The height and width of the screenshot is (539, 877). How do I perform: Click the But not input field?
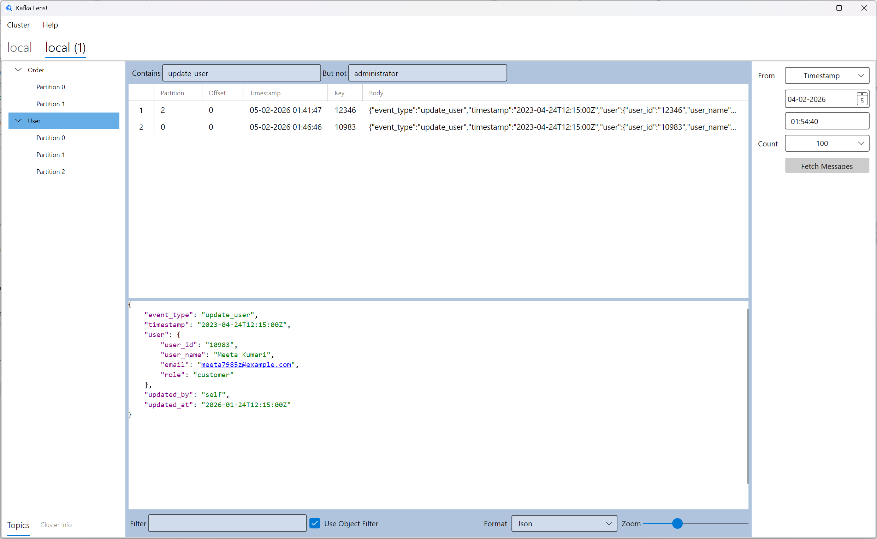click(x=427, y=73)
